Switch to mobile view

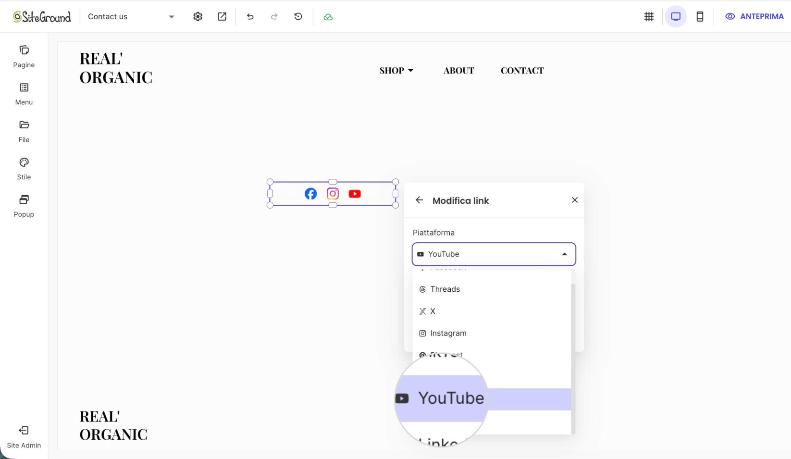[x=700, y=17]
